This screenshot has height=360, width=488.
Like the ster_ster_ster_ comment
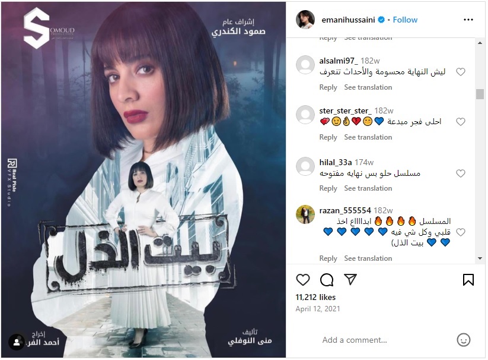coord(461,122)
